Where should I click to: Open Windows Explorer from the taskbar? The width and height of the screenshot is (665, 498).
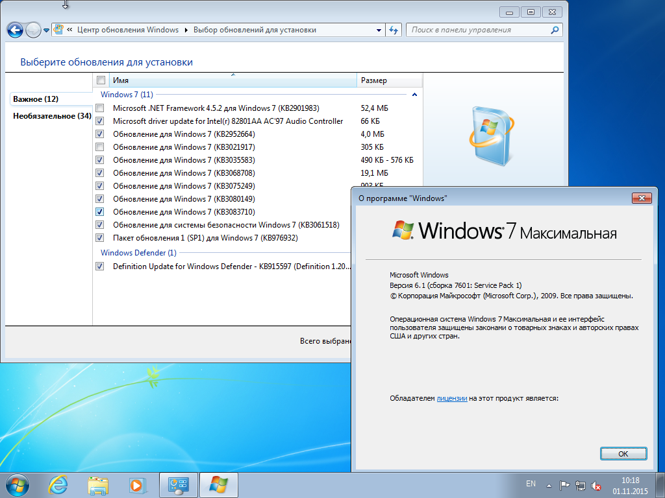[98, 485]
